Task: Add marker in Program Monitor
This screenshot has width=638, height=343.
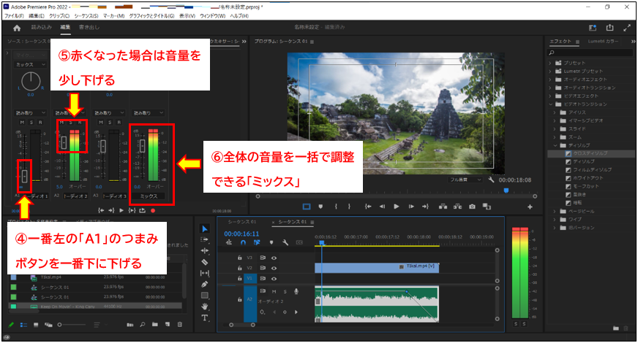Action: (320, 207)
